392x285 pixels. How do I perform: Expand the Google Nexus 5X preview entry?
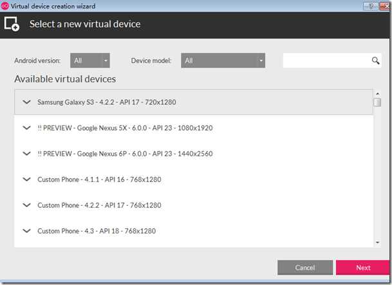point(26,127)
